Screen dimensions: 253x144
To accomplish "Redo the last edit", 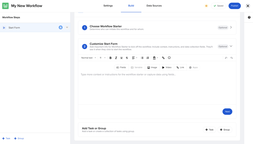I will pos(231,58).
